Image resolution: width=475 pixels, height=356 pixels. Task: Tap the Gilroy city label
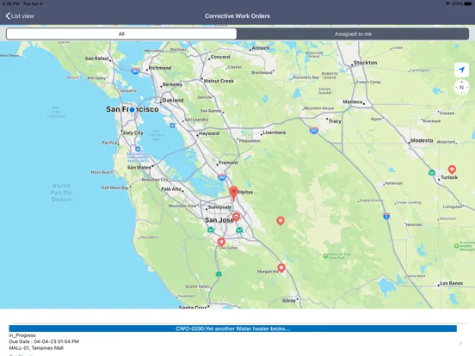pyautogui.click(x=288, y=301)
